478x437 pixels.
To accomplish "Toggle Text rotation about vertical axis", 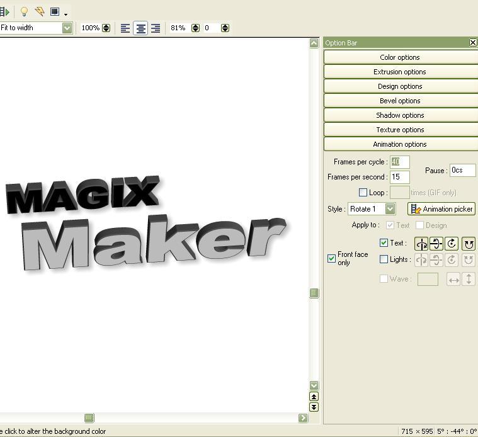I will [x=421, y=244].
